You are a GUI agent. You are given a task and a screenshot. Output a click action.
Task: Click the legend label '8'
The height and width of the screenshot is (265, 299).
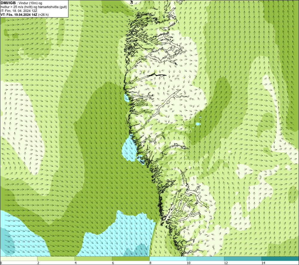pyautogui.click(x=150, y=263)
